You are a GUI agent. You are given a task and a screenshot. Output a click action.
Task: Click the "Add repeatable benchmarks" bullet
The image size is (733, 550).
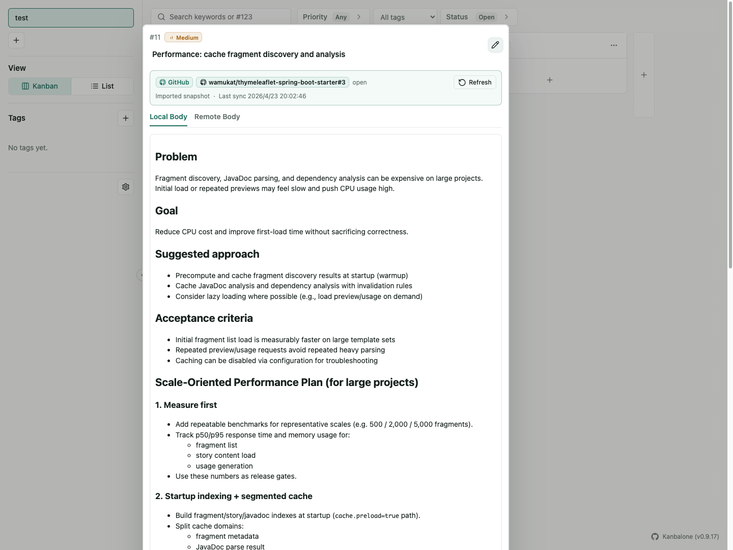(324, 425)
